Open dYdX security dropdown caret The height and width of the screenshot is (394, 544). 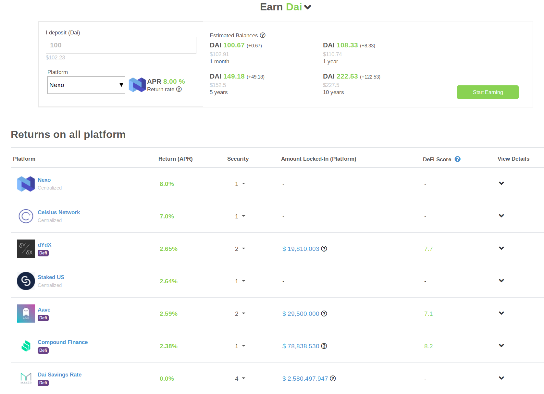tap(244, 249)
